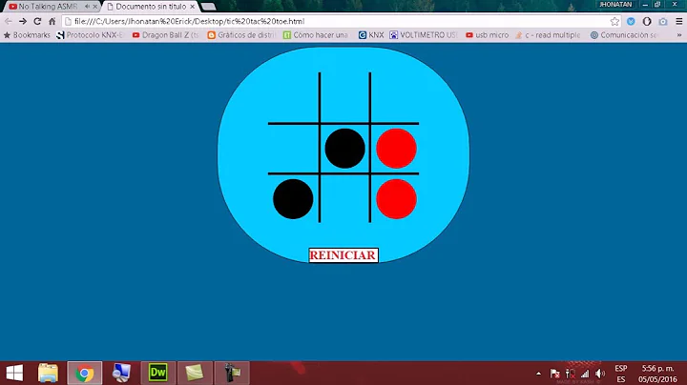This screenshot has height=385, width=687.
Task: Open the Dragon Ball Z bookmark
Action: (165, 35)
